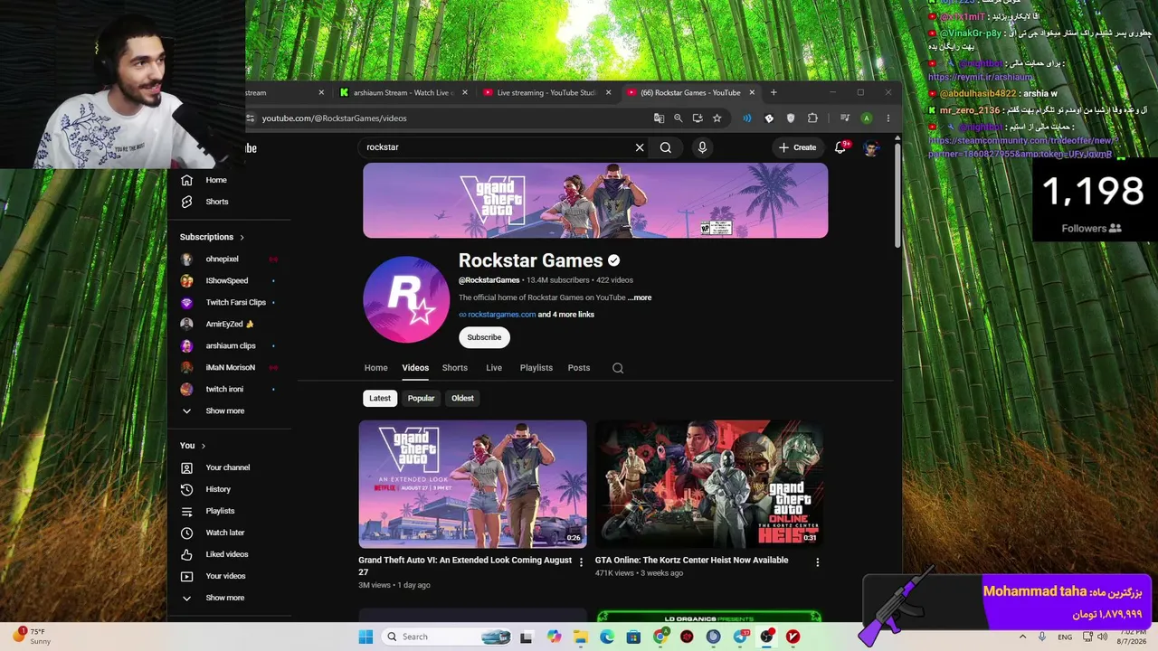Open the channel Home tab
Screen dimensions: 1158x651
(375, 368)
